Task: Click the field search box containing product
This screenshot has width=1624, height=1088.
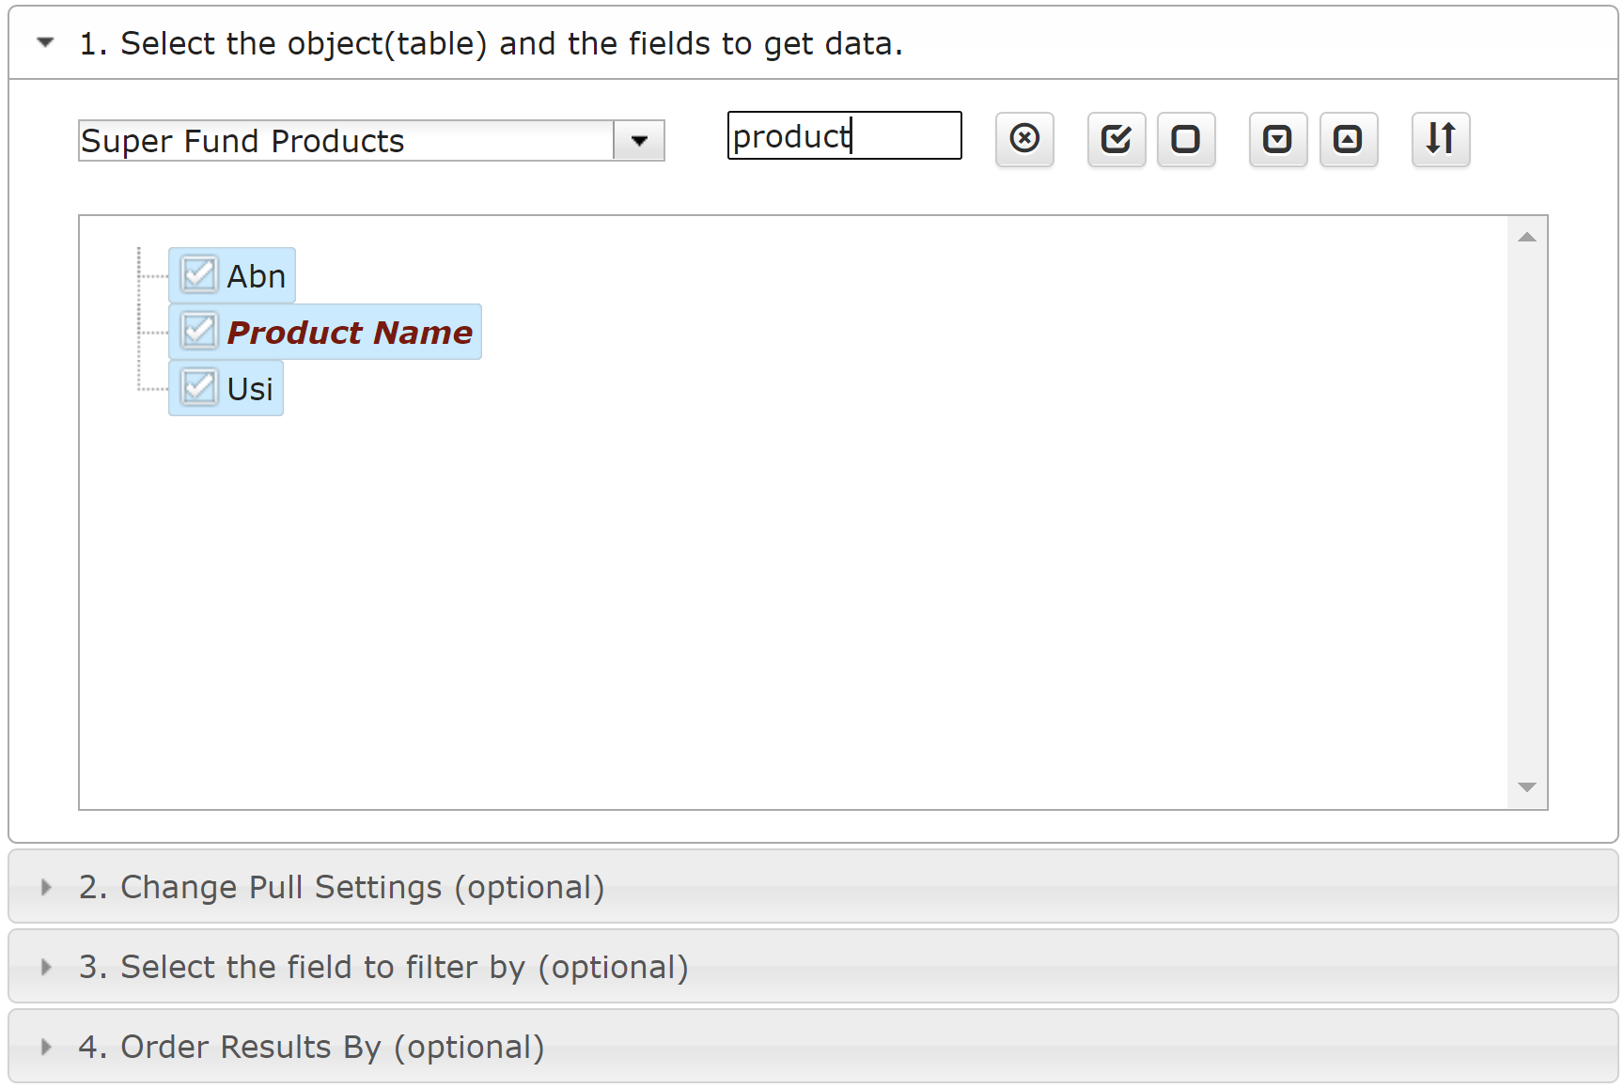Action: [x=844, y=136]
